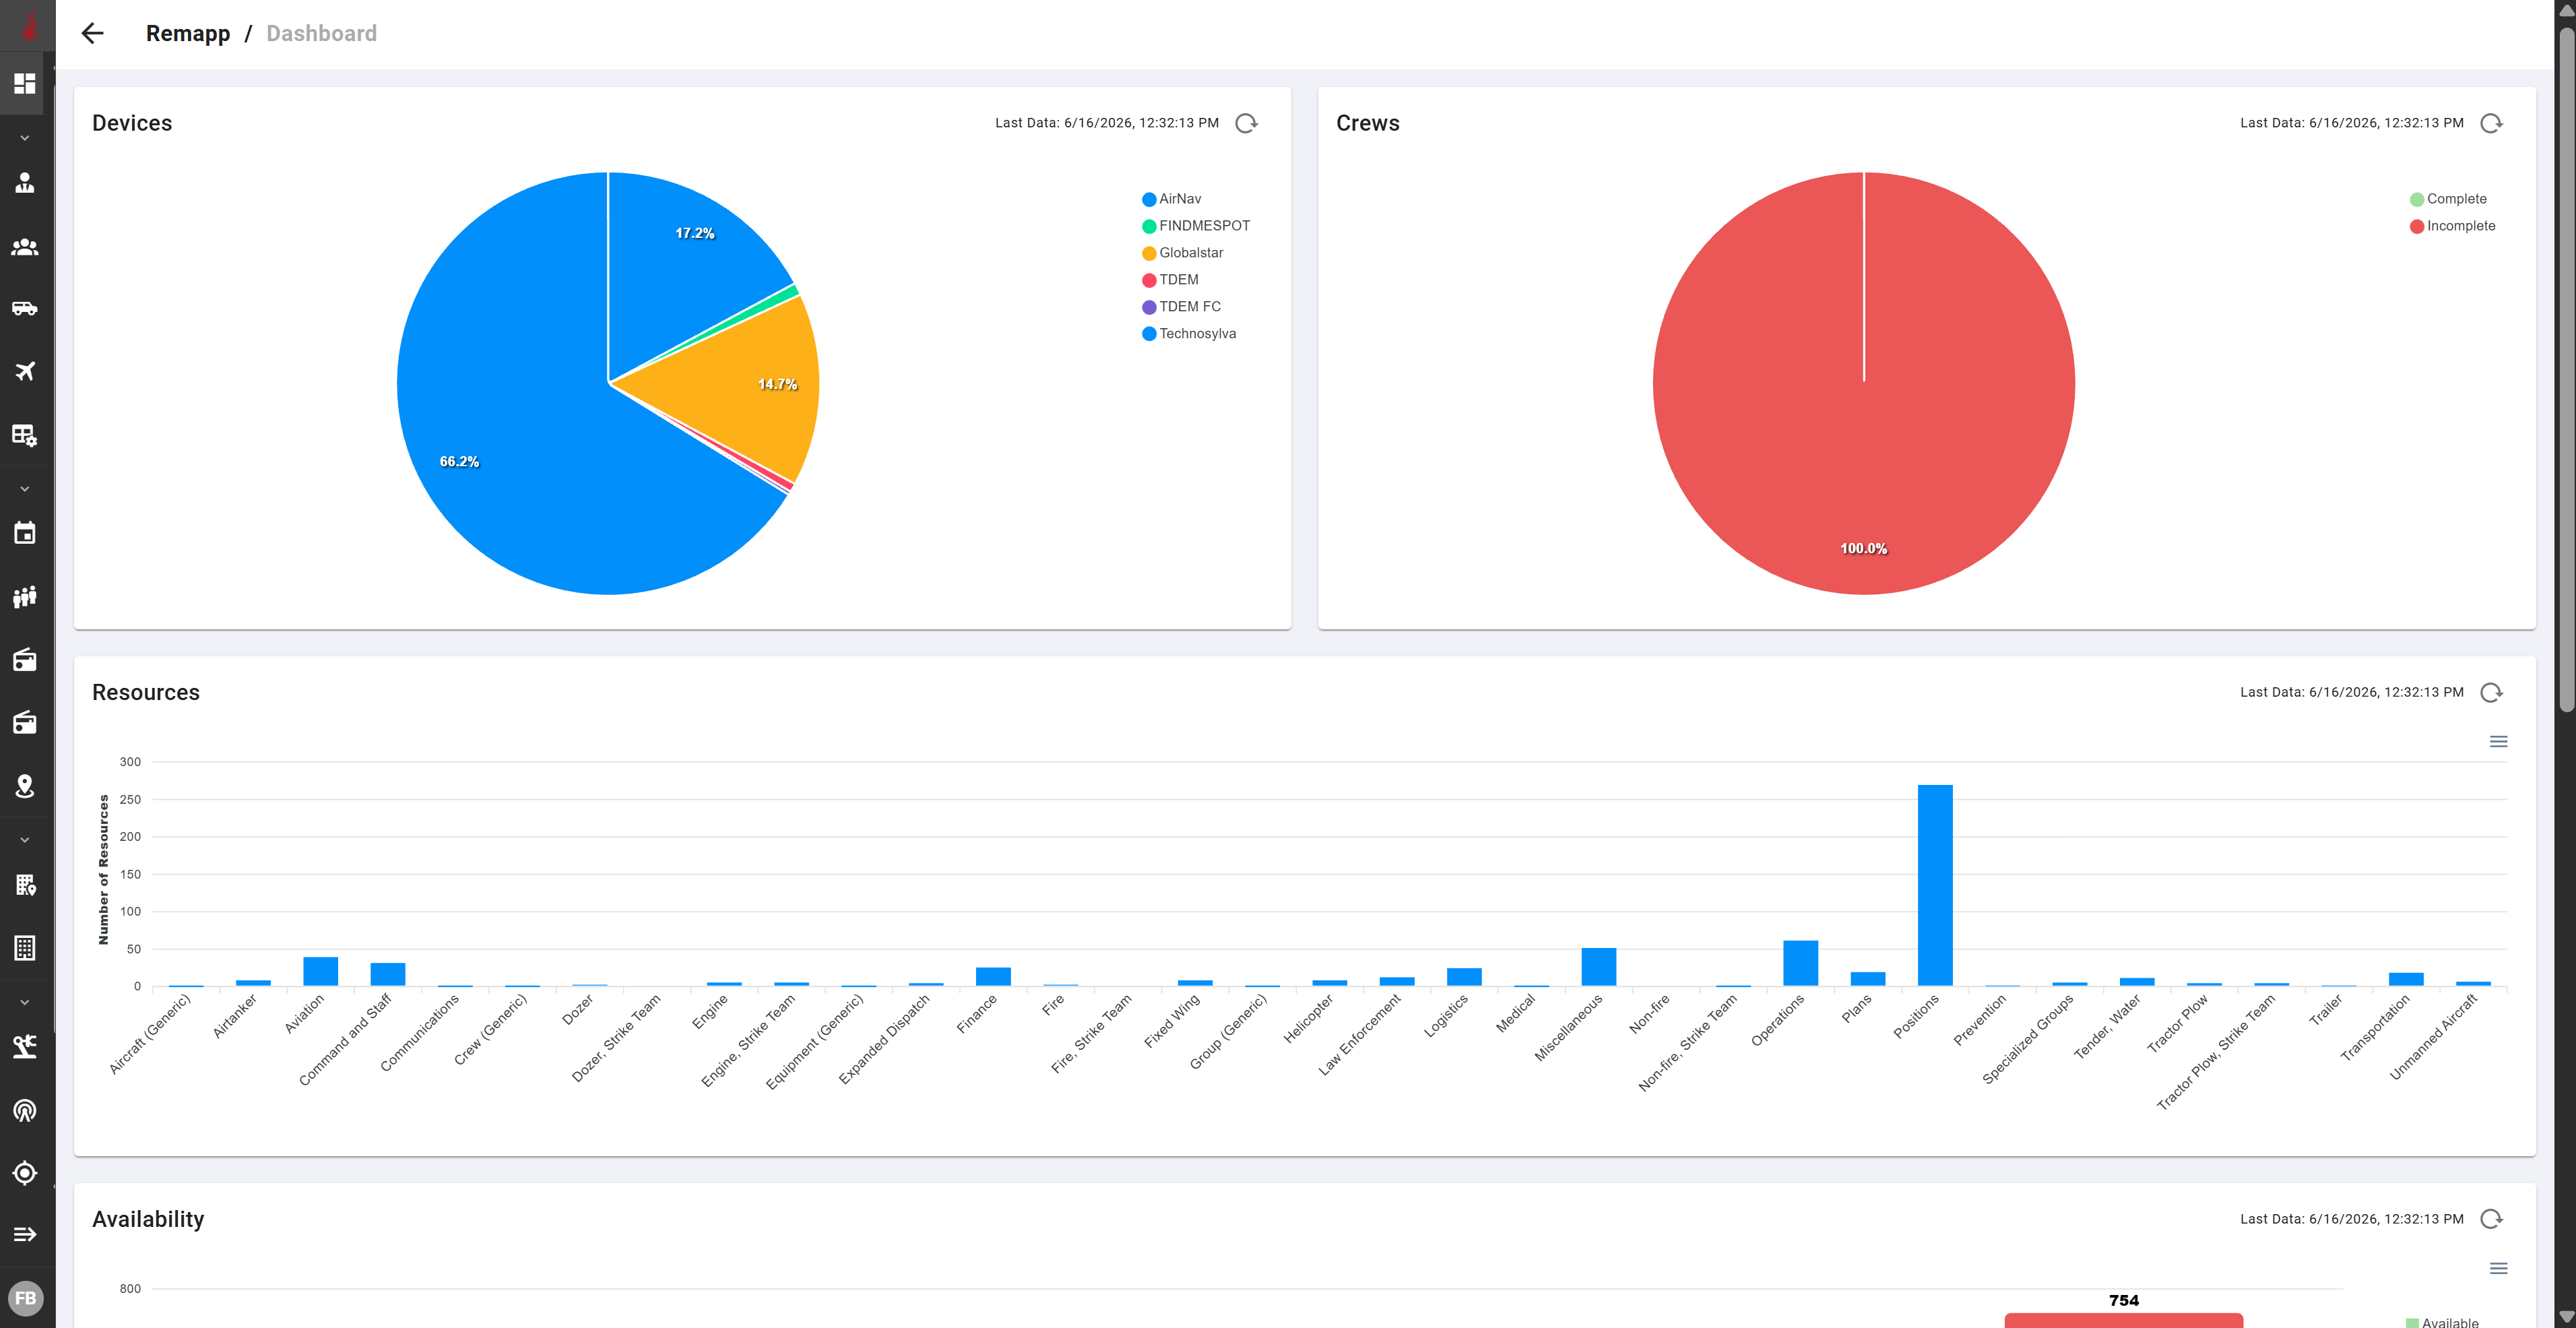Open the upper radio icon in the sidebar
The height and width of the screenshot is (1328, 2576).
[x=25, y=659]
